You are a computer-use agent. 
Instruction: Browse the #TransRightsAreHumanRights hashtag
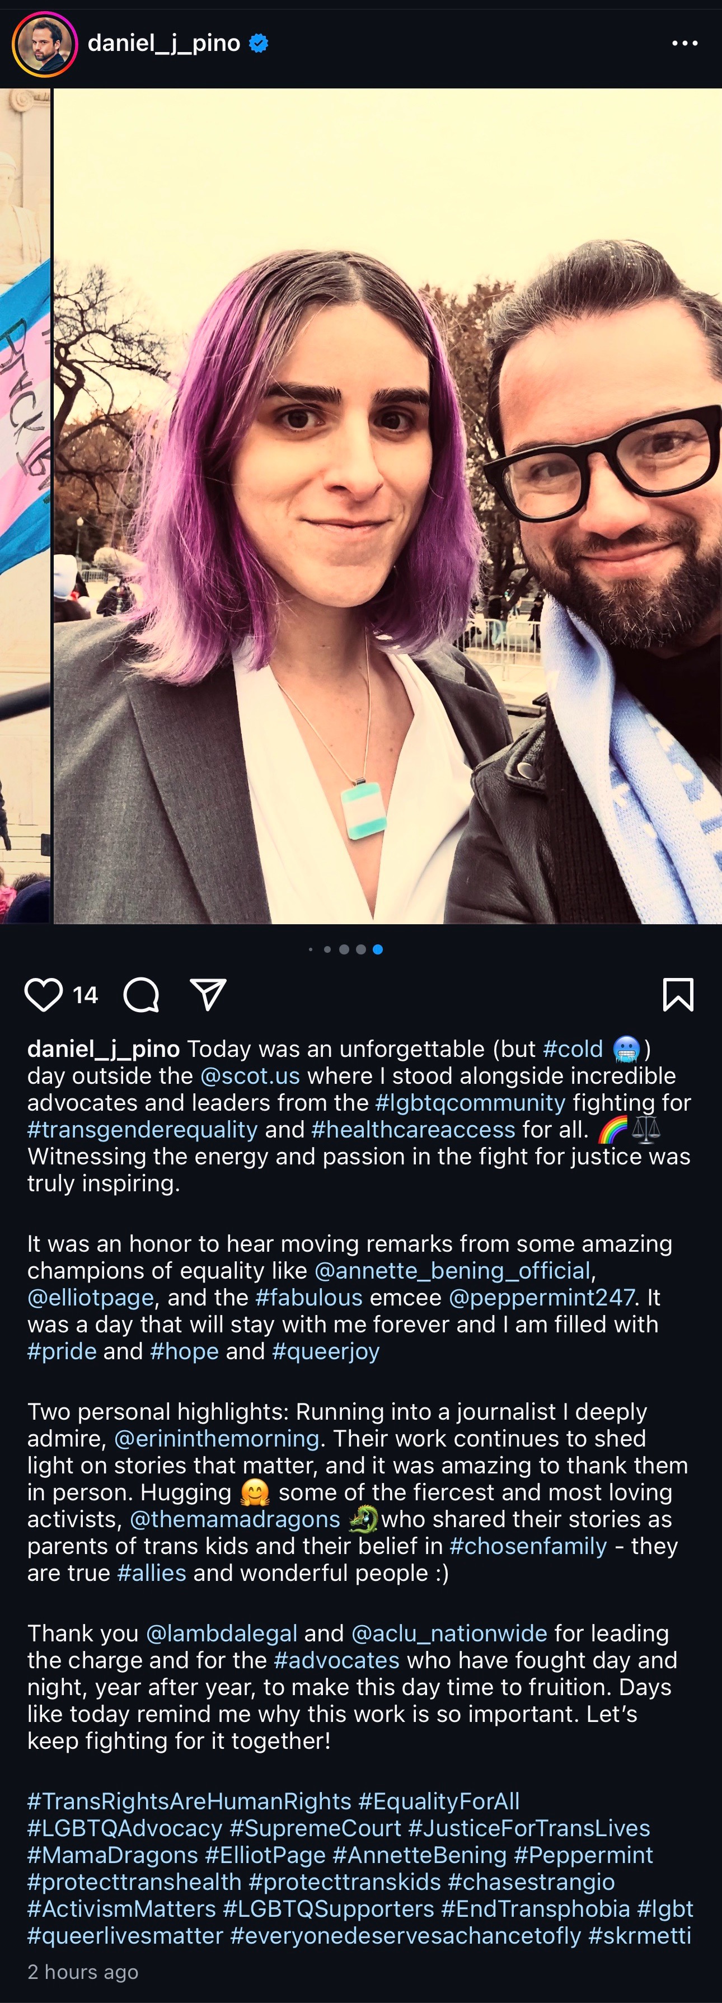coord(190,1801)
